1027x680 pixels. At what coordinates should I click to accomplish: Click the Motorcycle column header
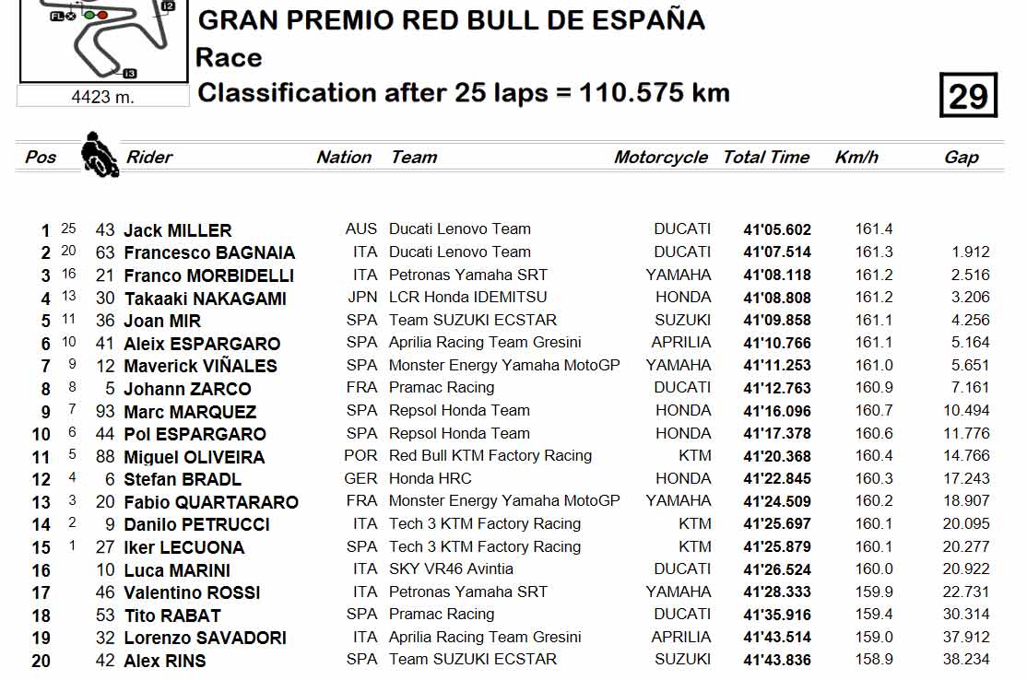click(660, 157)
